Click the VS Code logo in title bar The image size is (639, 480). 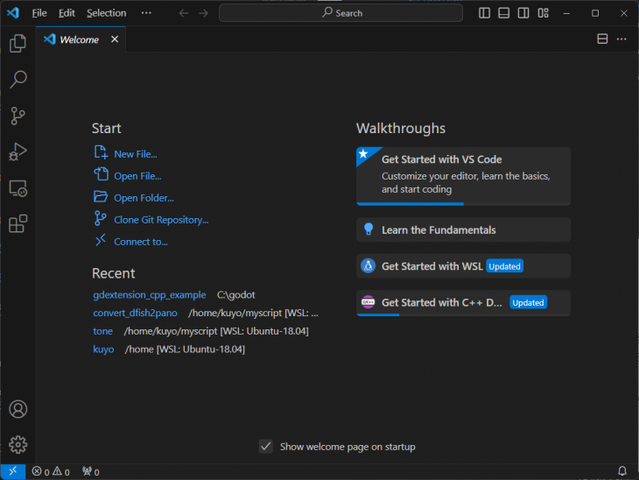(13, 13)
